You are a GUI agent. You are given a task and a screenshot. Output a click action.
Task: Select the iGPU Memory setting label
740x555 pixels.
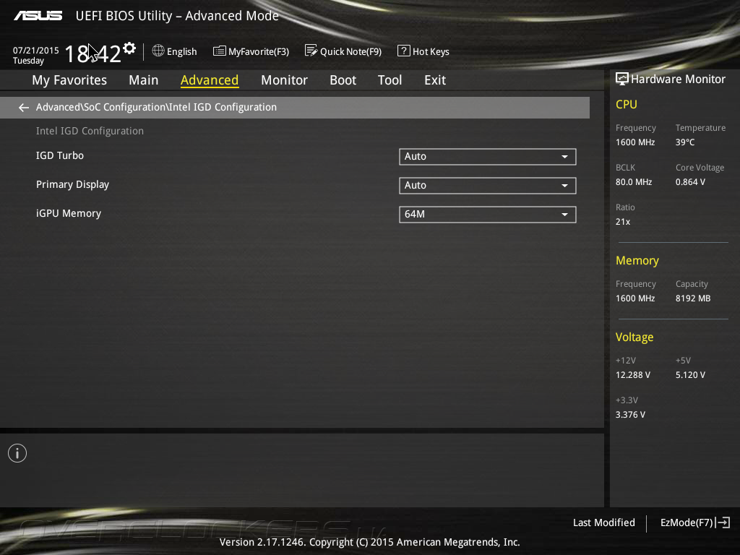[x=69, y=213]
